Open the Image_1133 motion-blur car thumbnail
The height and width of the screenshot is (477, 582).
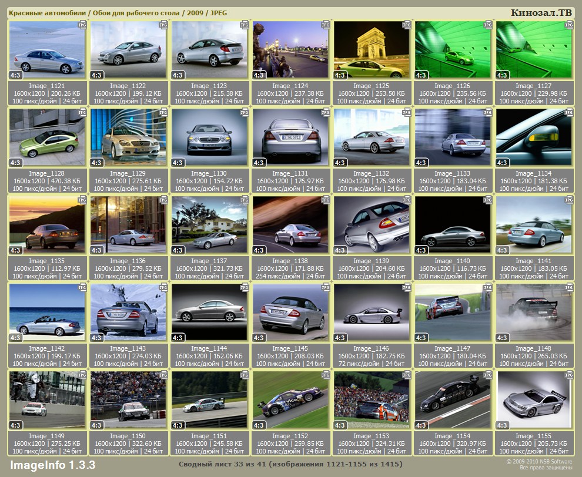[x=453, y=137]
